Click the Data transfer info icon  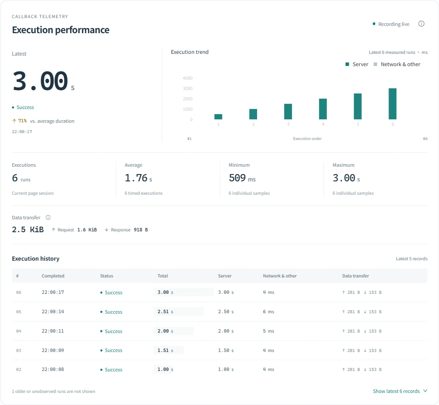(48, 217)
